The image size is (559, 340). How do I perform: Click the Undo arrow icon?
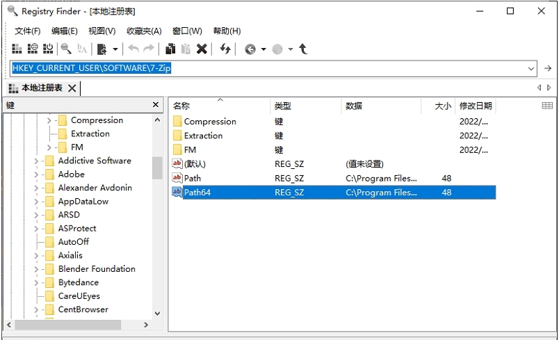click(x=133, y=49)
